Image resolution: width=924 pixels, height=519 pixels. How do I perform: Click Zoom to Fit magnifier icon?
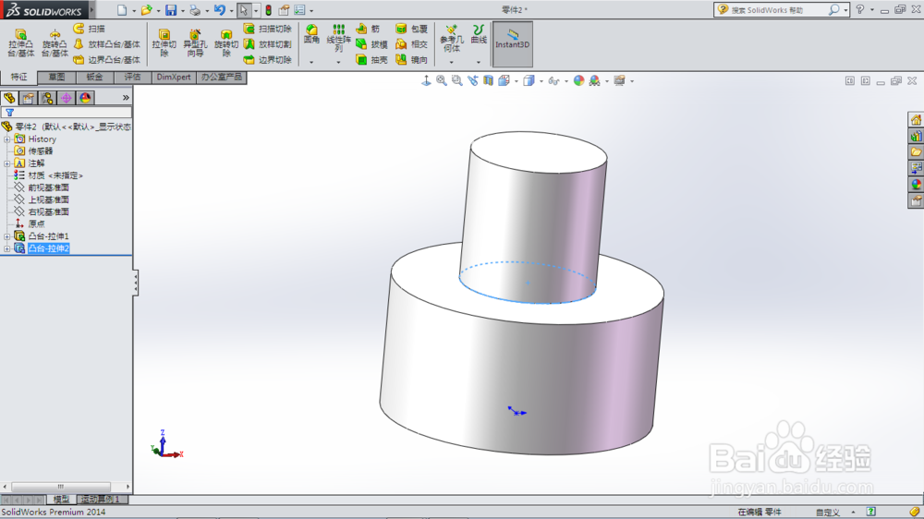pyautogui.click(x=442, y=80)
